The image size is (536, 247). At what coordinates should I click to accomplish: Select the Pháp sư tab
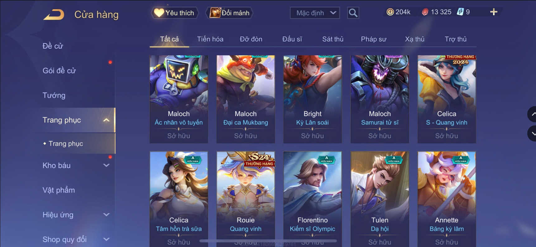pos(373,39)
